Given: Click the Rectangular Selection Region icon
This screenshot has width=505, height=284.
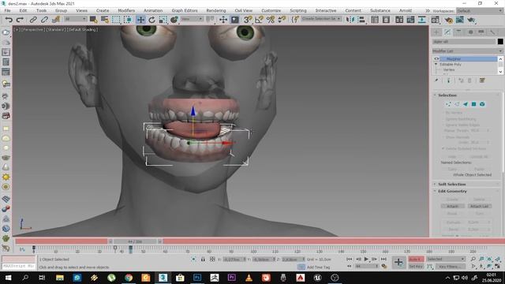Looking at the screenshot, I should [116, 20].
